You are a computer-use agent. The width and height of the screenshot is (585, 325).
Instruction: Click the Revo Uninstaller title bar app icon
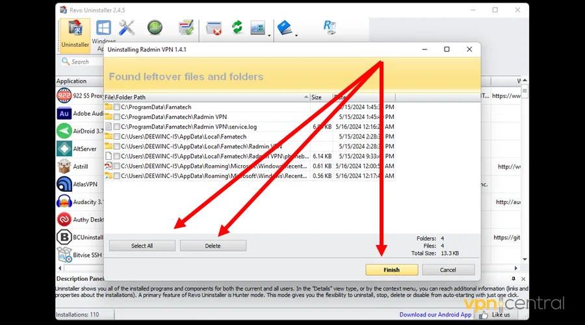coord(64,10)
